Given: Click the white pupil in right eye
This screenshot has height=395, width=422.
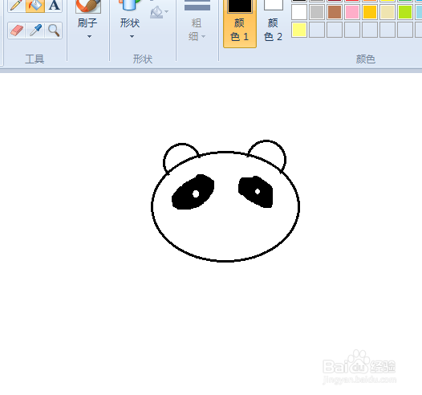Looking at the screenshot, I should (258, 191).
